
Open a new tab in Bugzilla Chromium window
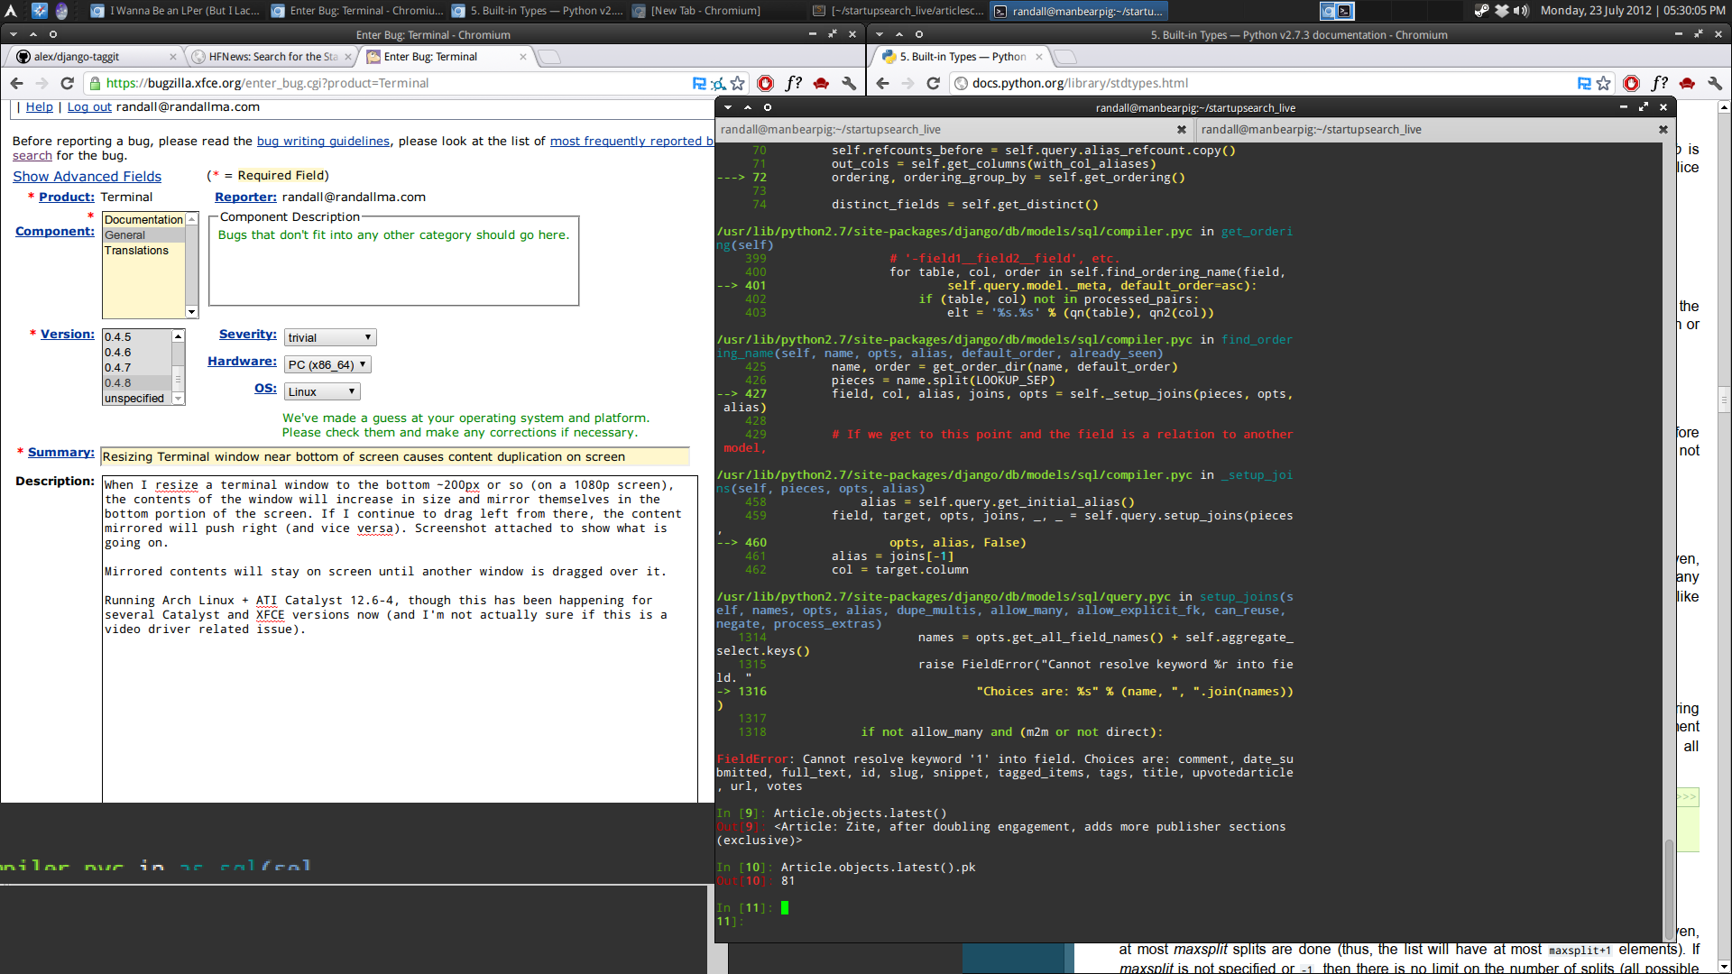549,57
